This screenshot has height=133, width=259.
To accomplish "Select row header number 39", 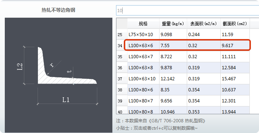I will coord(122,101).
